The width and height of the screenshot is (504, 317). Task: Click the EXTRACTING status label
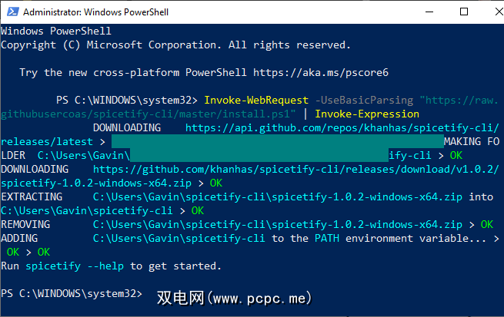click(x=32, y=197)
